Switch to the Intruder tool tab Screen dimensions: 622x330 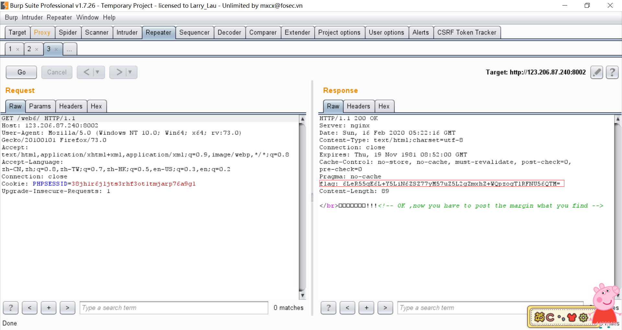127,32
